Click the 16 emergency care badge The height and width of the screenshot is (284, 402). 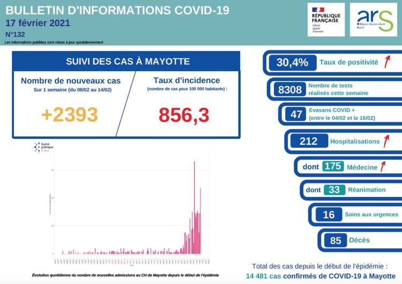point(329,214)
